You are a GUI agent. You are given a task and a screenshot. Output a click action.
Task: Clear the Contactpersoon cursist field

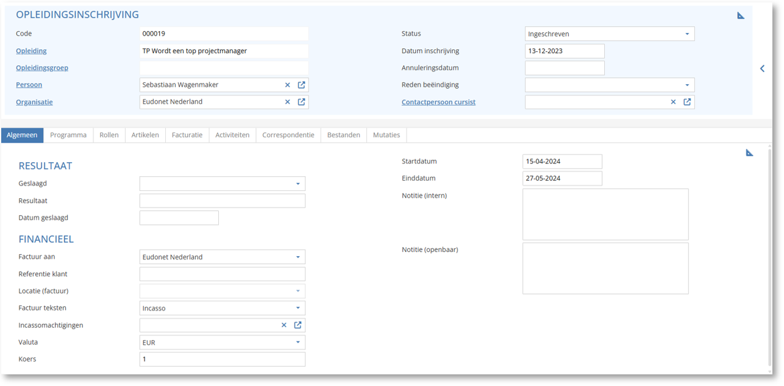[x=674, y=102]
